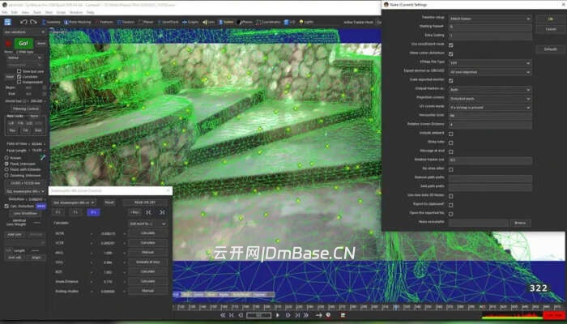
Task: Click the red stop button beside Go!
Action: point(8,44)
